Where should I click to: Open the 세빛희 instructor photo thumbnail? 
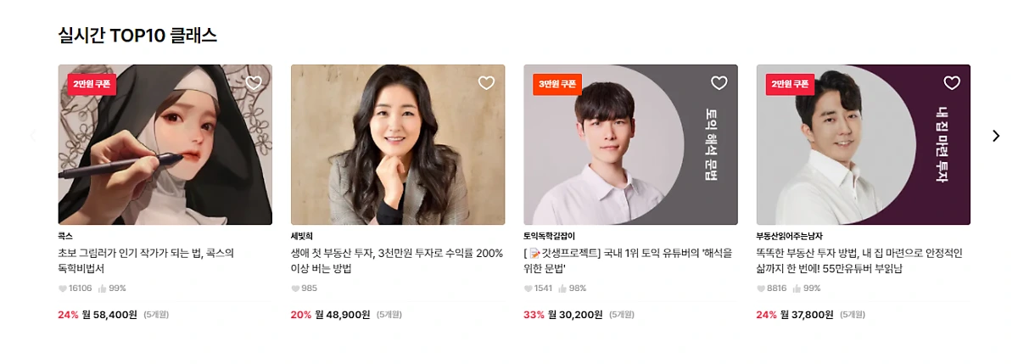398,145
